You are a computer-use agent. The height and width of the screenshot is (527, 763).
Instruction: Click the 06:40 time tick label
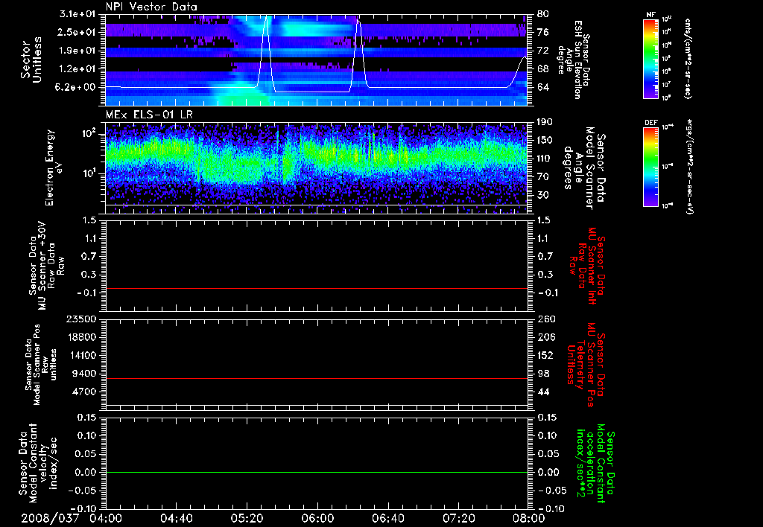click(x=387, y=519)
